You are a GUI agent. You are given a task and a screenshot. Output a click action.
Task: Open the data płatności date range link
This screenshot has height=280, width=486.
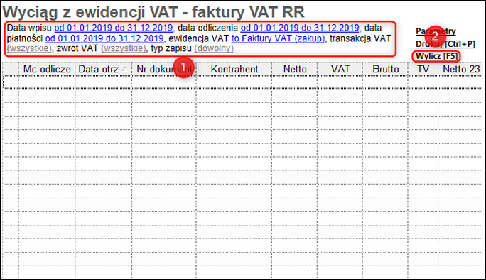click(x=104, y=38)
